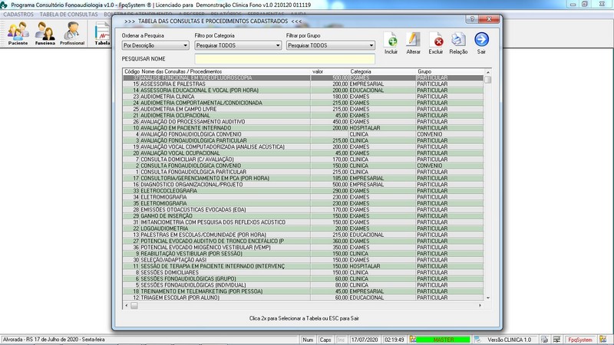Open the Relação print report icon
The image size is (614, 345).
tap(459, 41)
